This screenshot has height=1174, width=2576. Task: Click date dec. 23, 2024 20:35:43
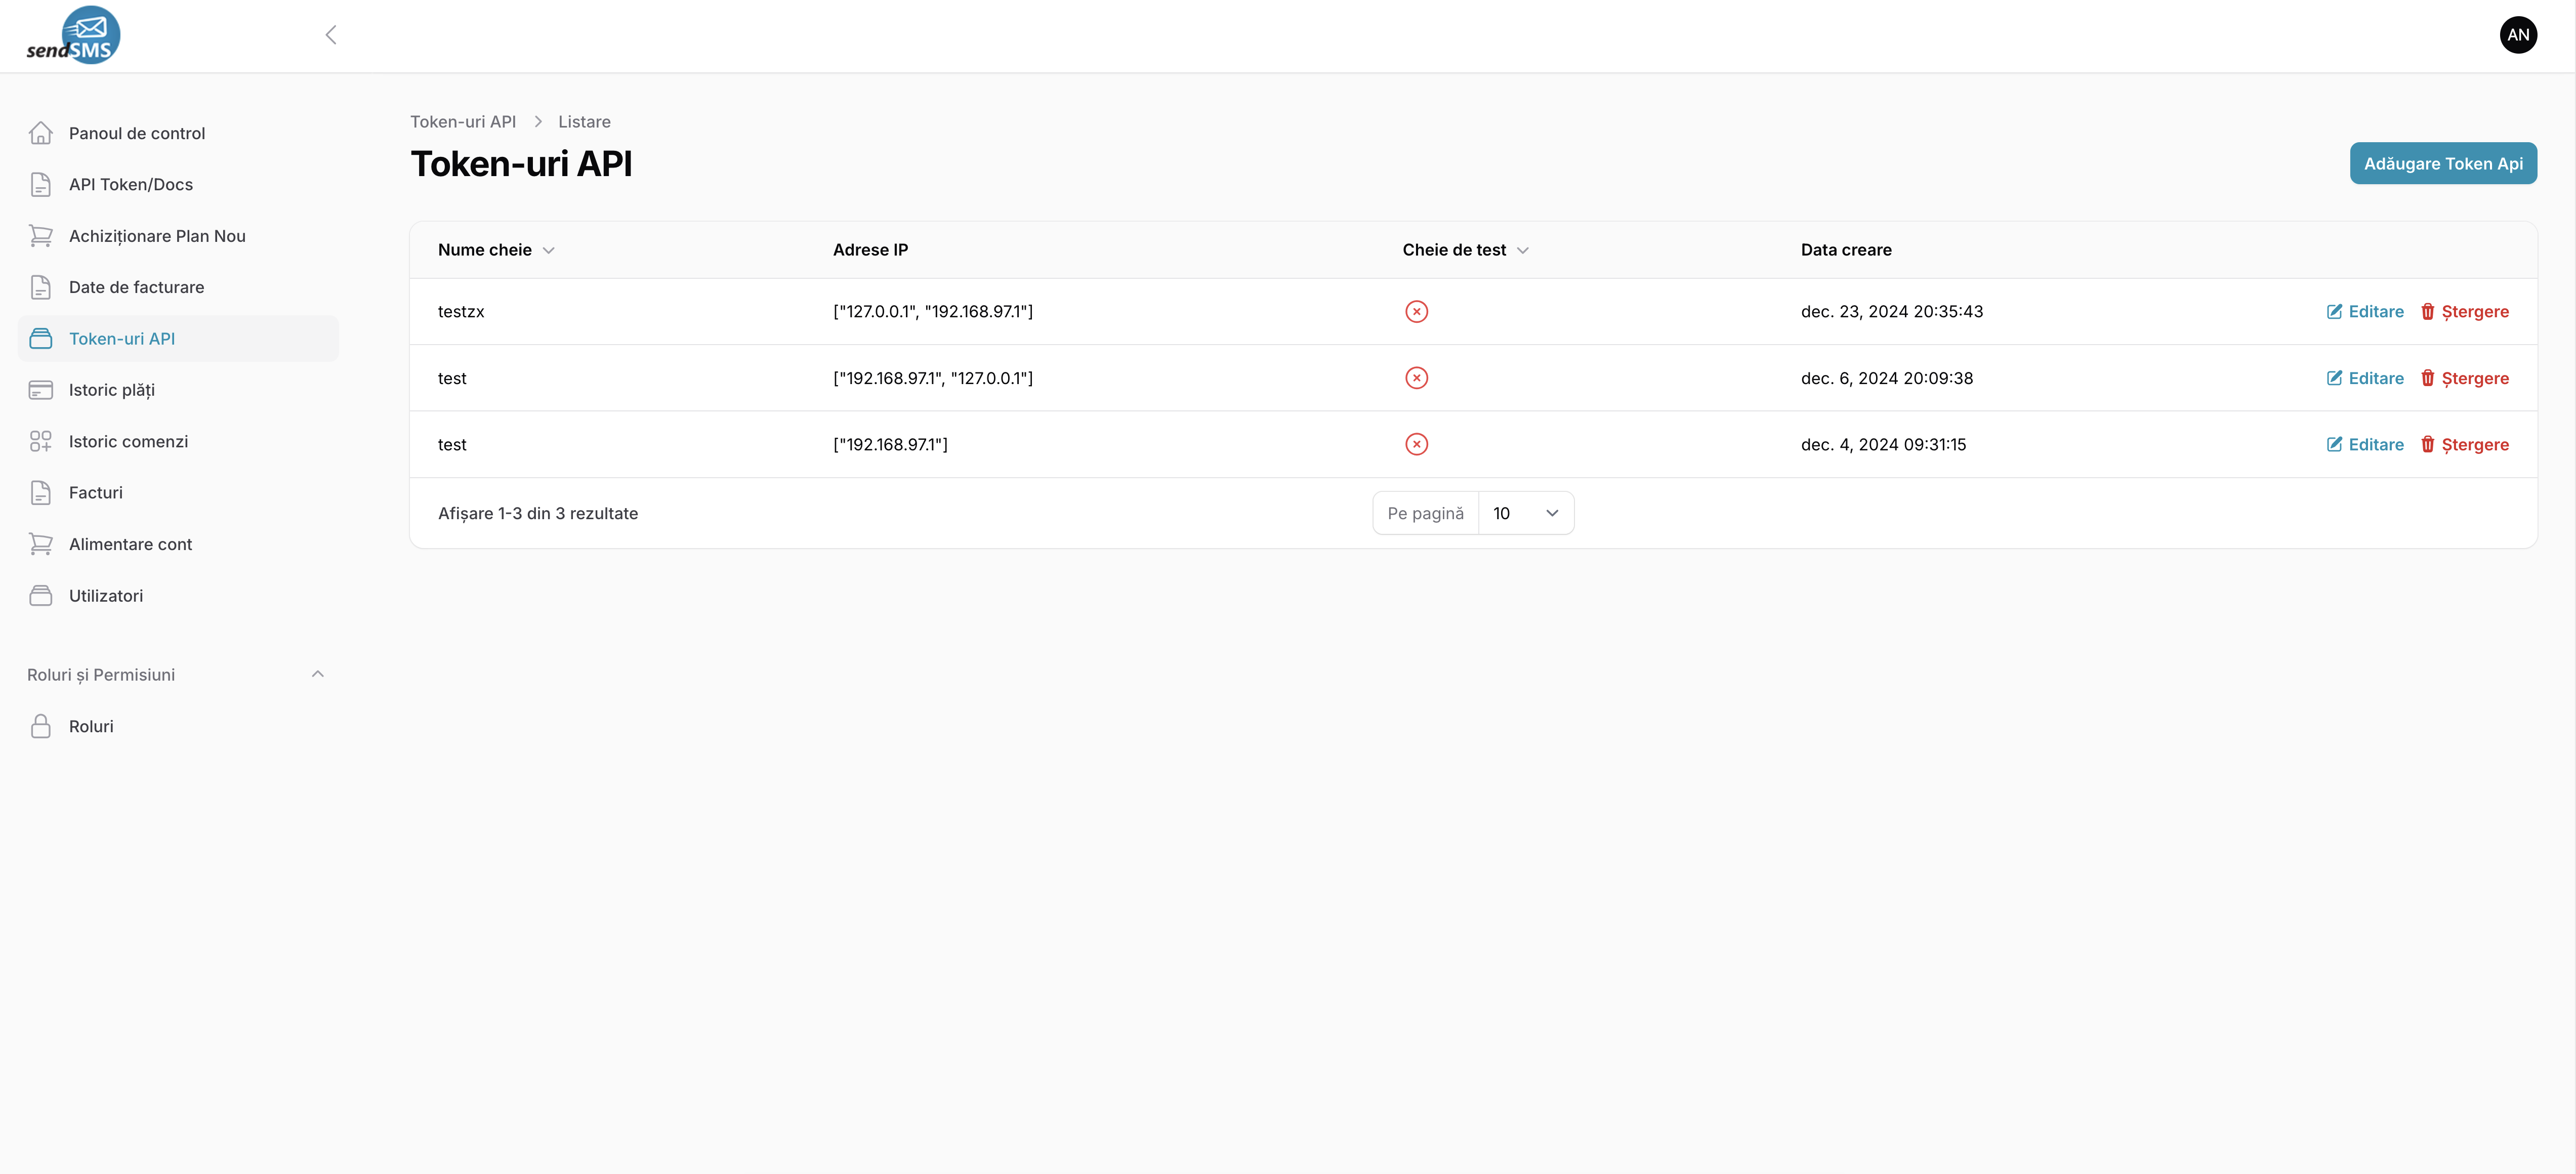tap(1892, 312)
